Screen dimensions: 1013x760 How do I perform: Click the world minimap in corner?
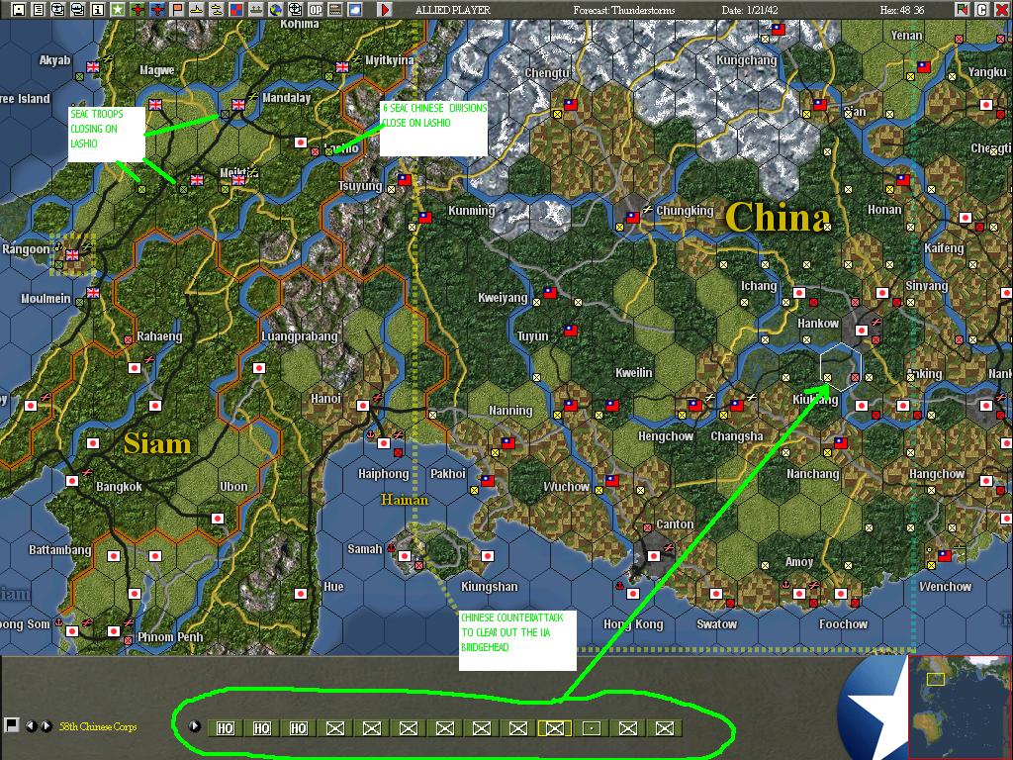tap(960, 707)
